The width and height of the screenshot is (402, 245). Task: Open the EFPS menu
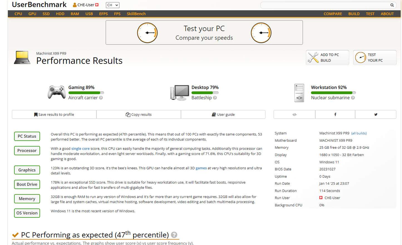pyautogui.click(x=103, y=14)
